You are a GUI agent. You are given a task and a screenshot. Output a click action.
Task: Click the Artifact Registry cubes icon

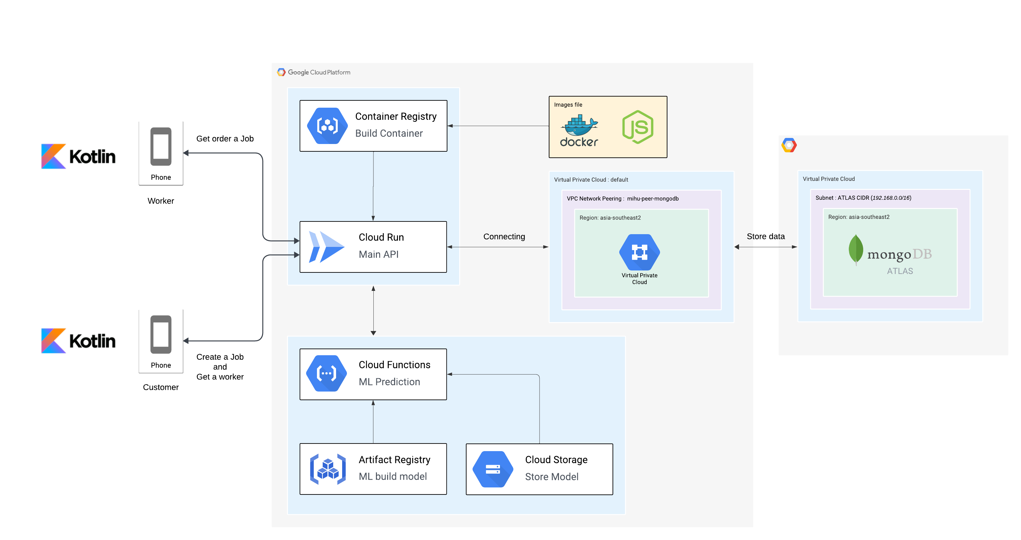point(327,469)
